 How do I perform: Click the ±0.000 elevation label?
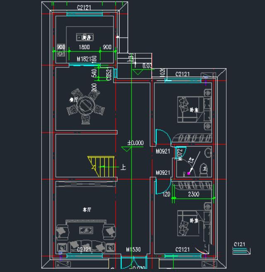tap(135, 143)
